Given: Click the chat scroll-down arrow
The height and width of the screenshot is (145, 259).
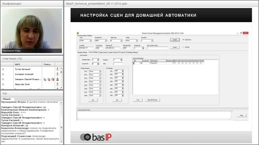Looking at the screenshot, I should [61, 141].
